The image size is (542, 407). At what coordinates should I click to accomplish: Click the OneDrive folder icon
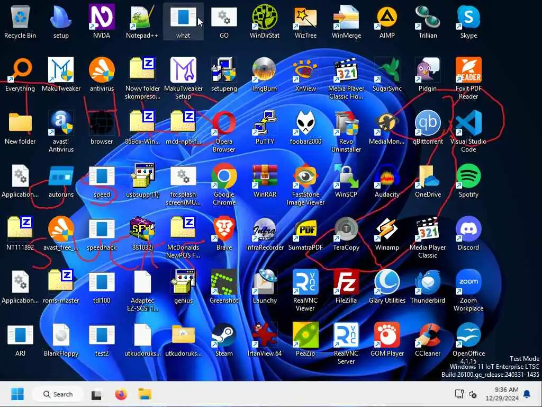point(428,176)
